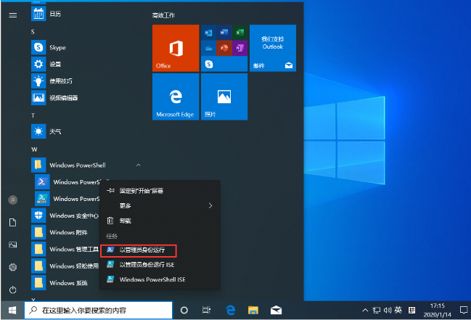Viewport: 471px width, 320px height.
Task: Open Pictures from the Start sidebar
Action: [12, 245]
